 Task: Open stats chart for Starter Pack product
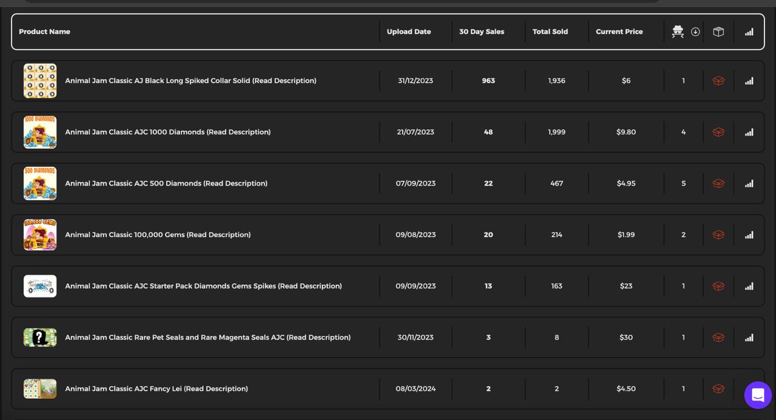pyautogui.click(x=749, y=286)
